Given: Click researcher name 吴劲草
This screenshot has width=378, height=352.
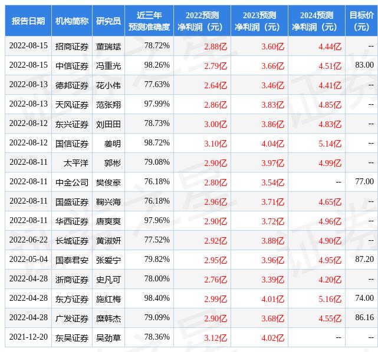Looking at the screenshot, I should [x=109, y=338].
